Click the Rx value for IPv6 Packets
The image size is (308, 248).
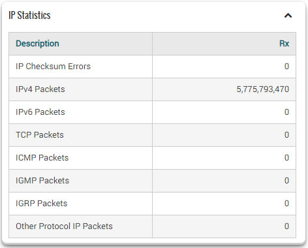pyautogui.click(x=286, y=112)
